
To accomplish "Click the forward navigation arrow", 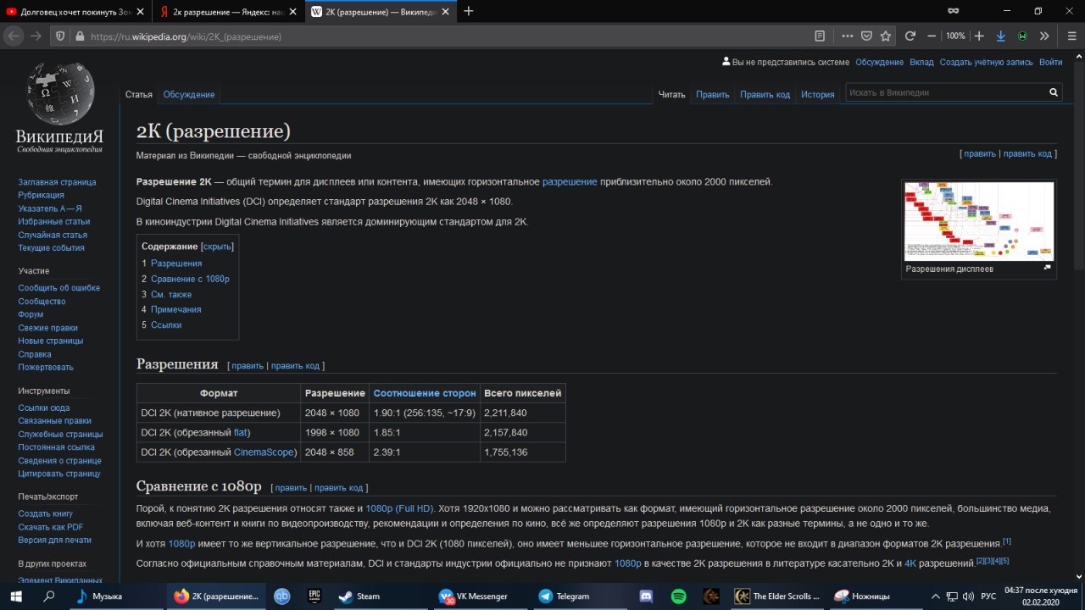I will 36,36.
